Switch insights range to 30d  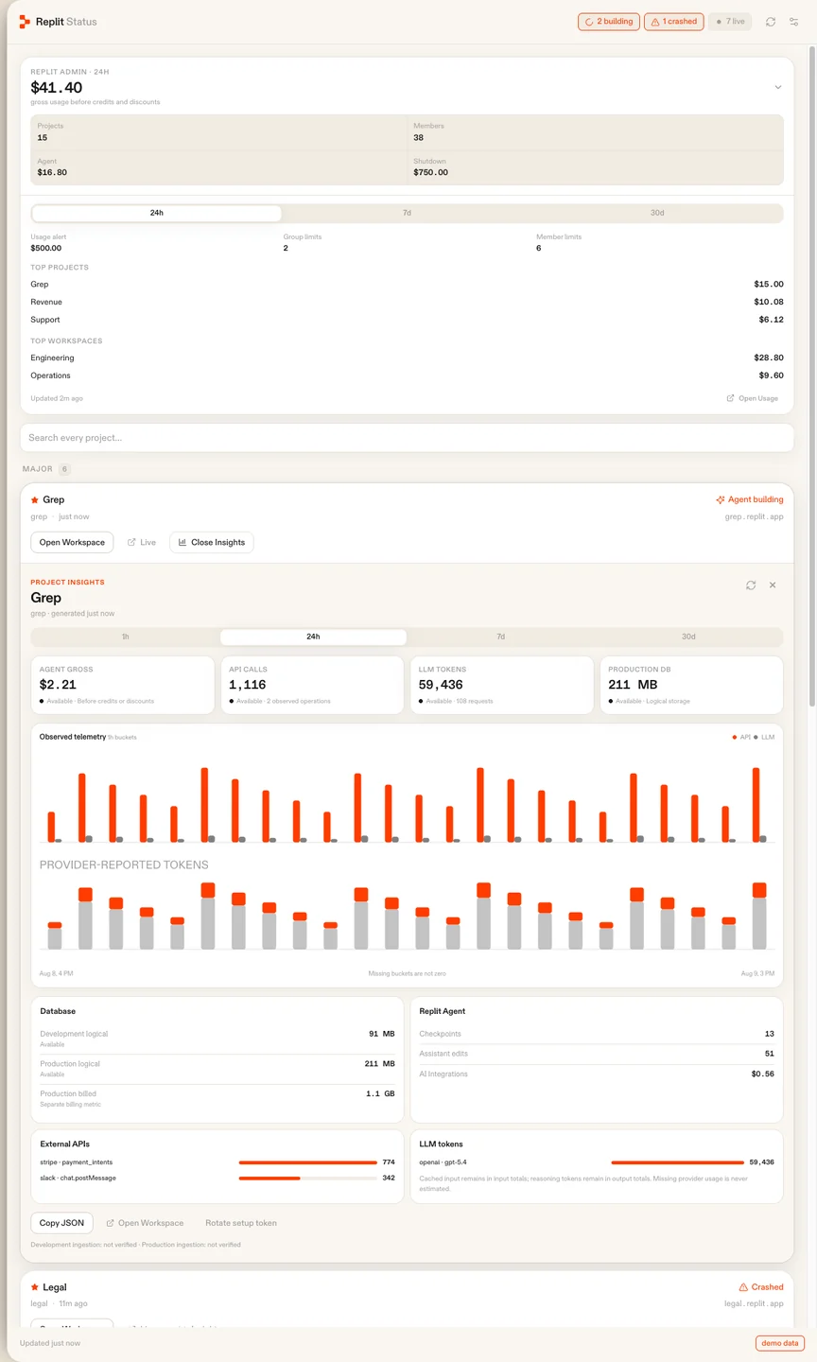pyautogui.click(x=688, y=637)
